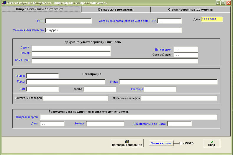Switch to Отсканированные документы tab

[x=191, y=9]
